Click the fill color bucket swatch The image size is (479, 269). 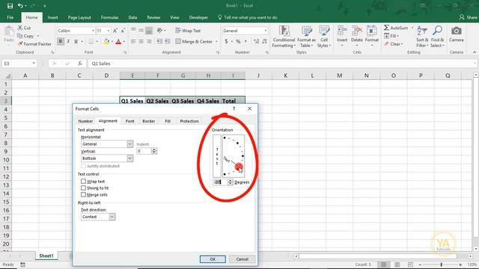pos(106,42)
